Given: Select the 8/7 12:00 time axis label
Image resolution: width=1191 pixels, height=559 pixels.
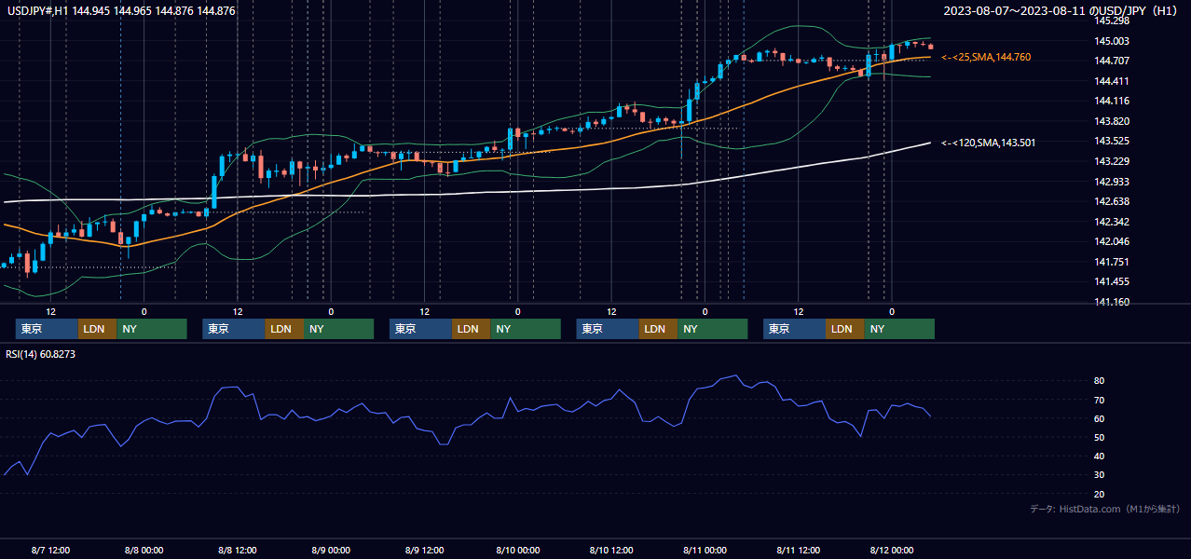Looking at the screenshot, I should point(50,550).
